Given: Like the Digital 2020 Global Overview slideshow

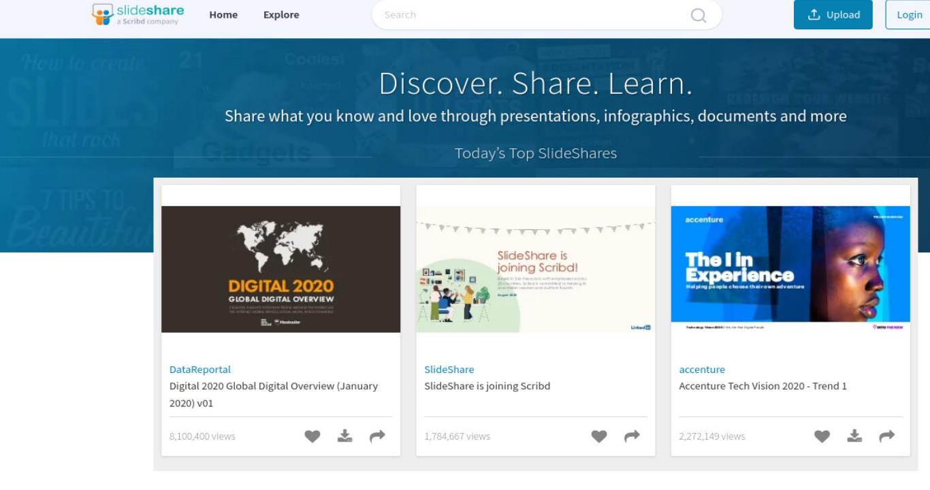Looking at the screenshot, I should click(312, 436).
